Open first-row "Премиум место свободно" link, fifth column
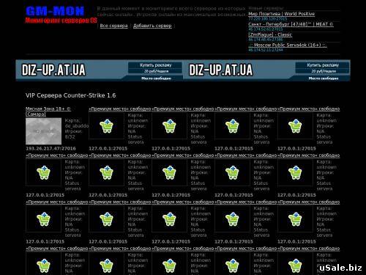366x275 pixels. tap(309, 109)
